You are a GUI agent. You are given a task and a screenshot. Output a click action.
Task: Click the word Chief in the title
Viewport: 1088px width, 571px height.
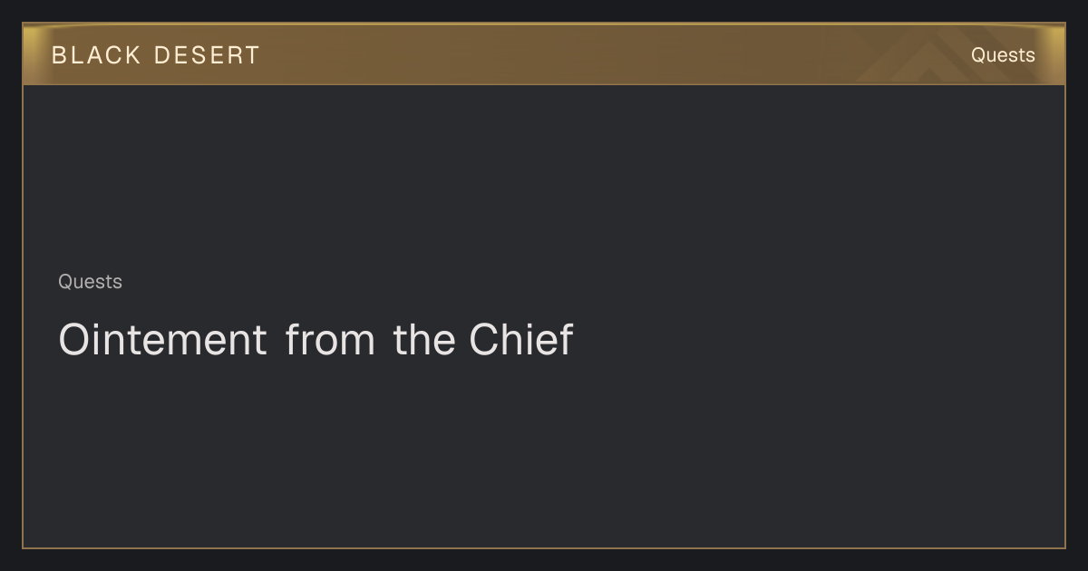pyautogui.click(x=521, y=339)
